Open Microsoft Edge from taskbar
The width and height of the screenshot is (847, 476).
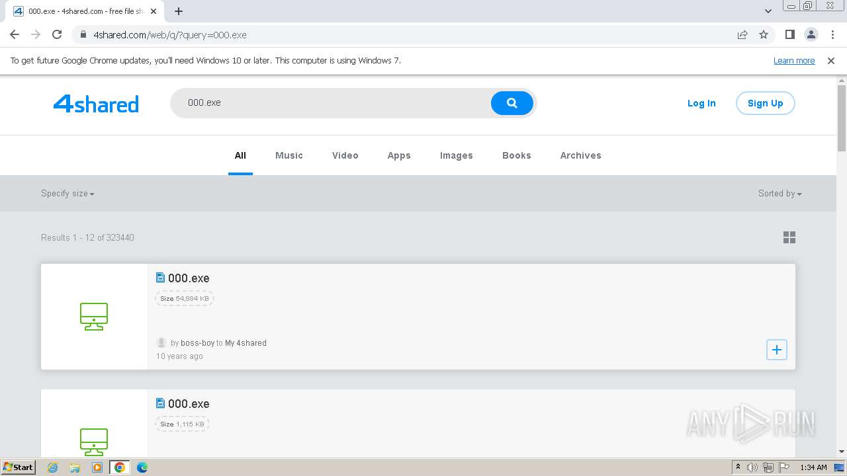(x=142, y=467)
